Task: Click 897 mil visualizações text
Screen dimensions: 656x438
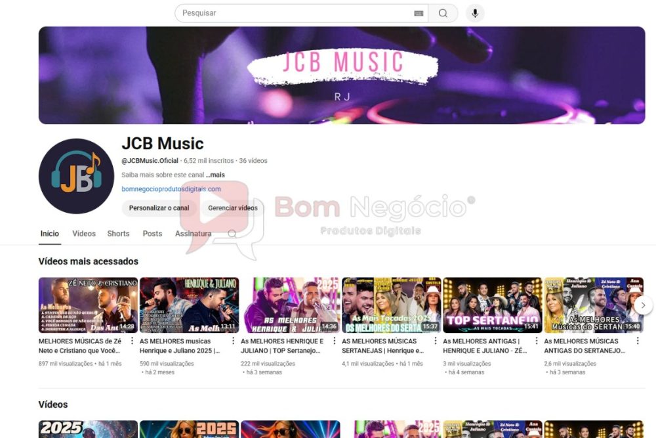Action: 66,364
